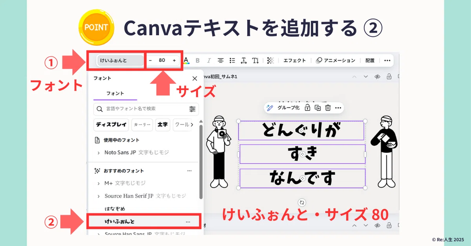Switch to vertical text direction
The width and height of the screenshot is (471, 246).
point(256,60)
